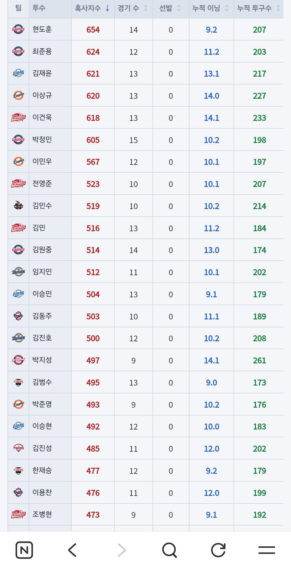Click the Twins logo beside 김진성
This screenshot has width=291, height=569.
(x=18, y=448)
